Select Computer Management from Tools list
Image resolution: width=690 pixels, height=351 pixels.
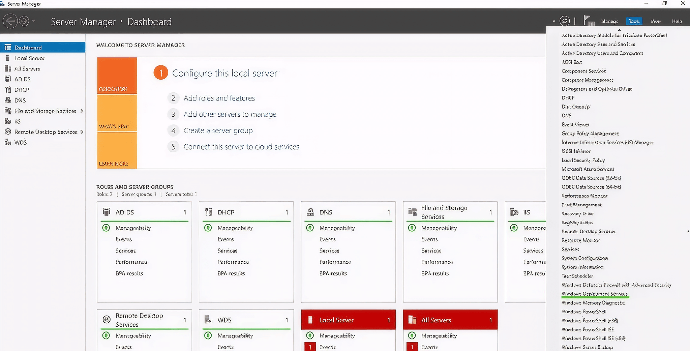[x=588, y=80]
